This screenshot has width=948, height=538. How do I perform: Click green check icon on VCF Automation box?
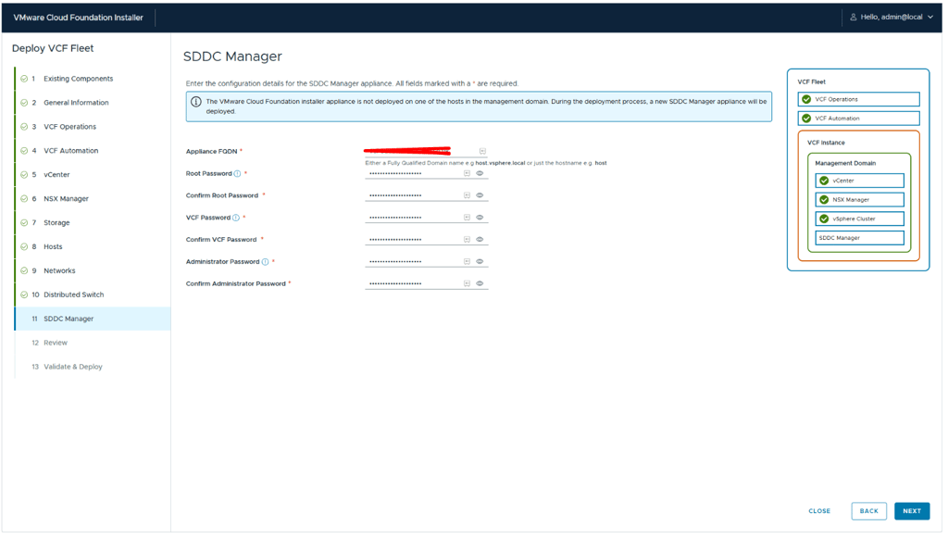(x=806, y=119)
